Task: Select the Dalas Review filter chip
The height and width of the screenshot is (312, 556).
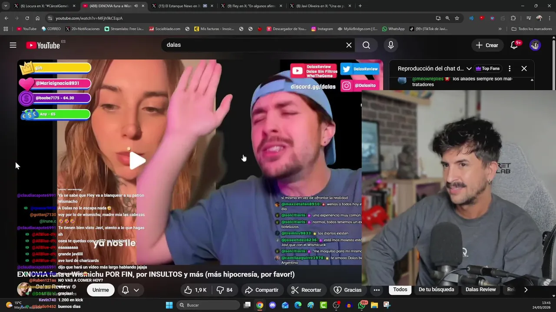Action: (x=480, y=289)
